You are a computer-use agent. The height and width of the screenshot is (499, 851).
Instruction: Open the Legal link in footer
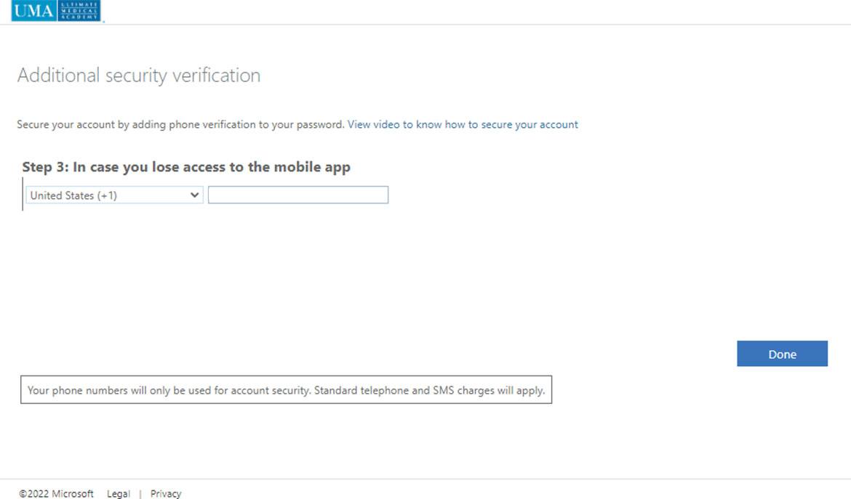(x=119, y=494)
